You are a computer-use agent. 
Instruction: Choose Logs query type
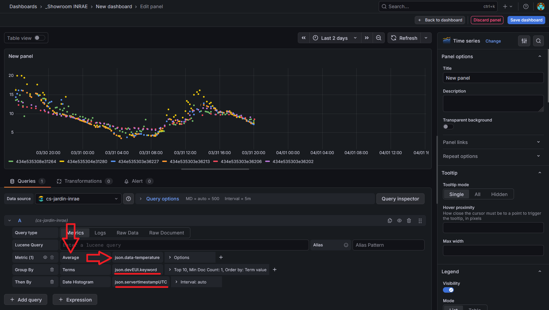pyautogui.click(x=100, y=233)
